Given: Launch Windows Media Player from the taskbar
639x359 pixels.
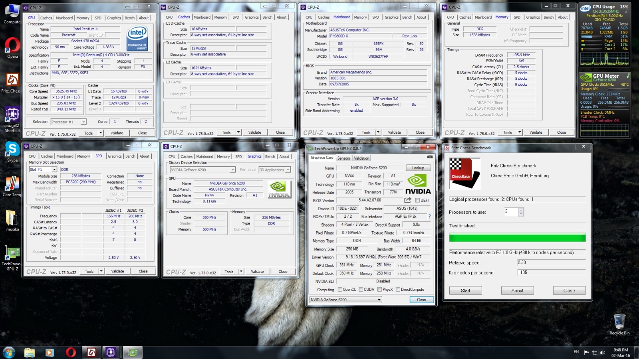Looking at the screenshot, I should pyautogui.click(x=50, y=353).
